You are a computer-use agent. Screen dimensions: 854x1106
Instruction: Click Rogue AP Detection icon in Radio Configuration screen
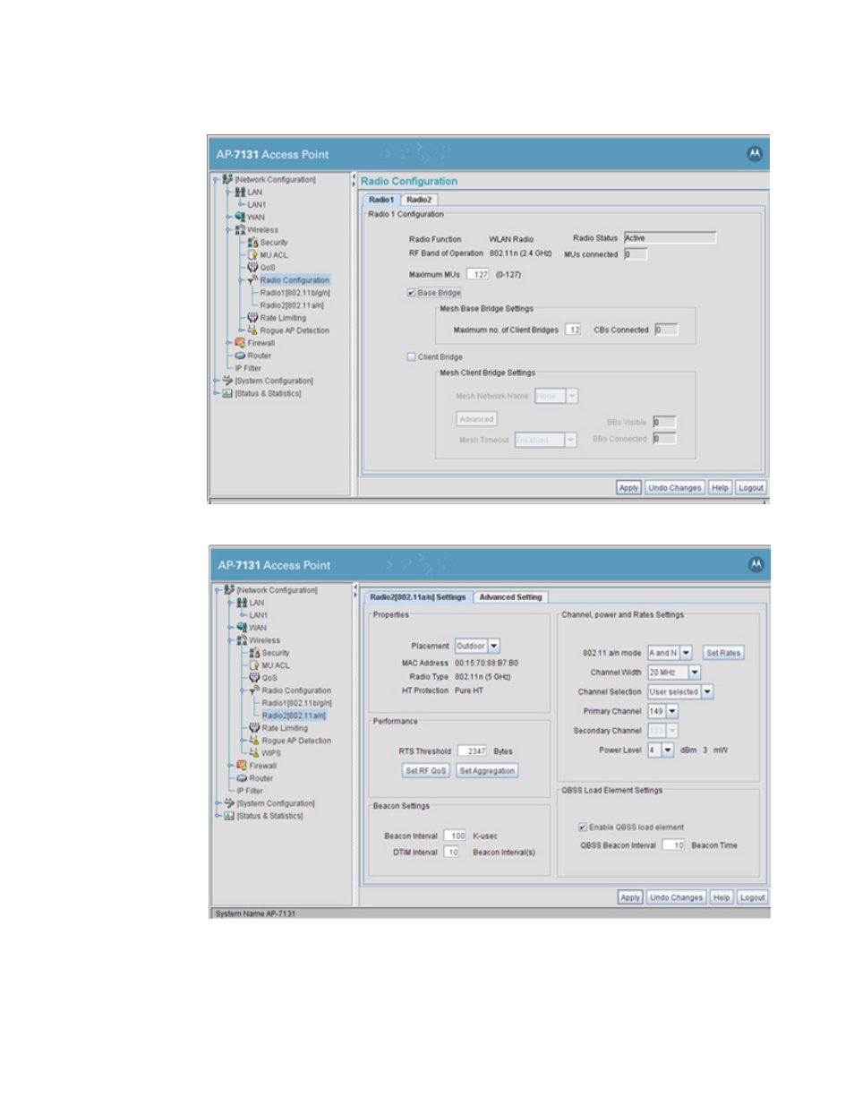[252, 330]
